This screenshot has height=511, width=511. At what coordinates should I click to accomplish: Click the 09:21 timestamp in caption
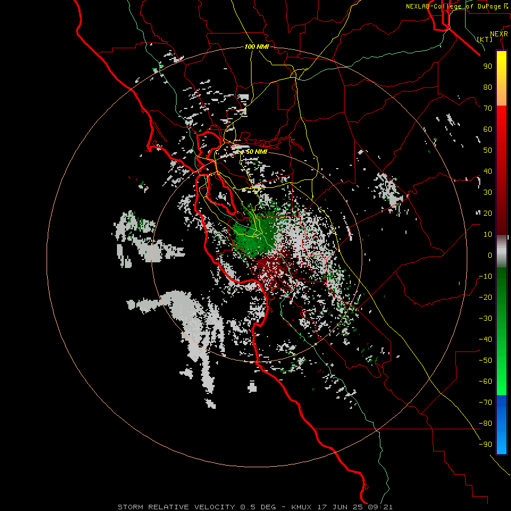[380, 507]
